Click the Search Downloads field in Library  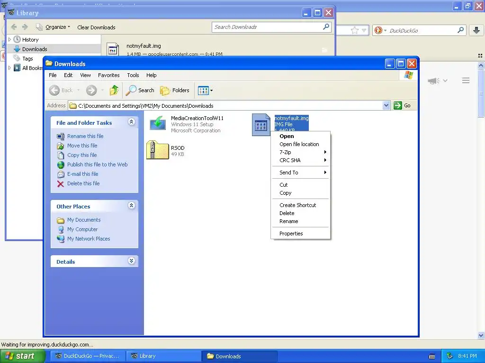[x=271, y=27]
